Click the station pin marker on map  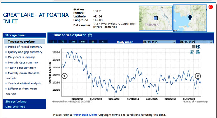[x=190, y=18]
